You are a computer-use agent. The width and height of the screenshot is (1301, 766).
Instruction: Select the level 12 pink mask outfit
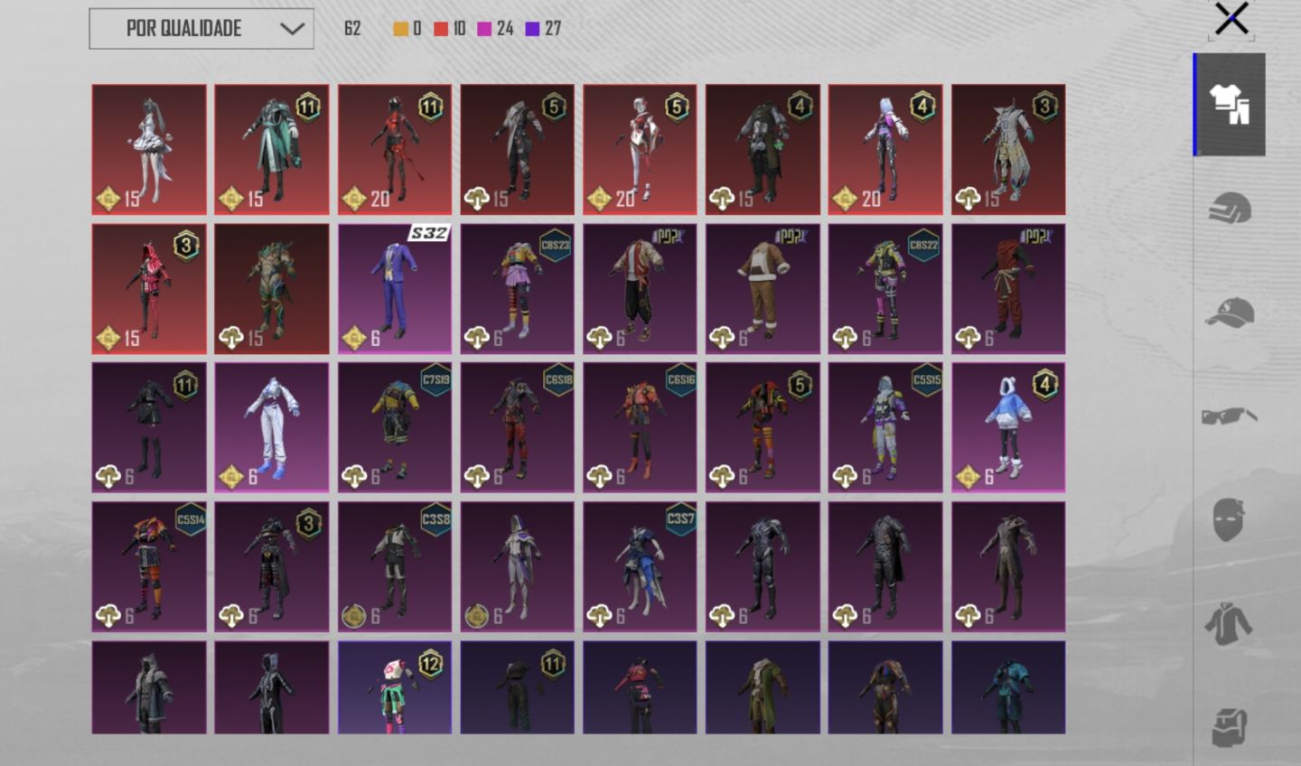click(395, 687)
